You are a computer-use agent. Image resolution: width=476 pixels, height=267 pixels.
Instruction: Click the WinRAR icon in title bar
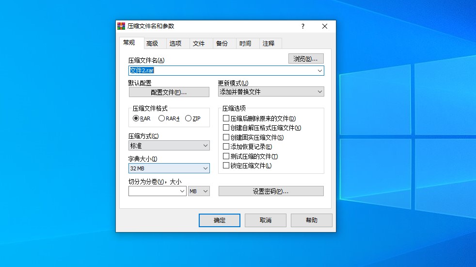(121, 26)
